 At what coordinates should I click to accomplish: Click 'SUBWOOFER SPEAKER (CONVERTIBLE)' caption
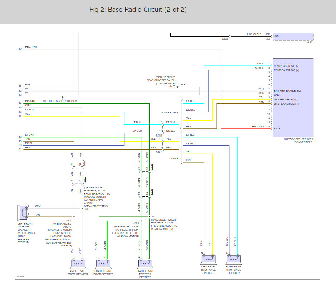point(299,141)
